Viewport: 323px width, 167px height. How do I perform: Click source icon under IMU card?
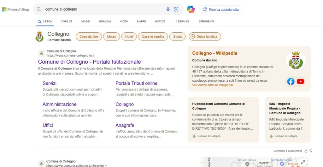coord(271,136)
